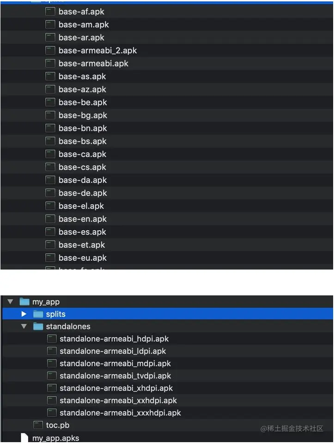Select the splits folder icon
This screenshot has width=335, height=444.
pos(38,314)
